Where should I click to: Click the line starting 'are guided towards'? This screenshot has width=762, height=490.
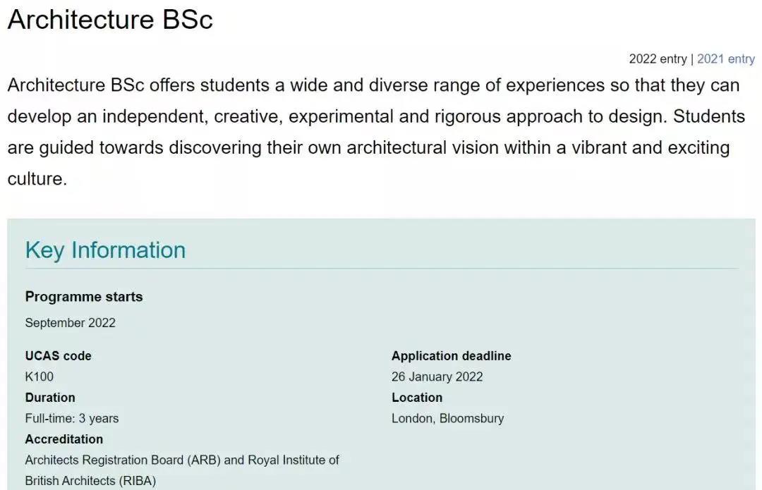(x=369, y=148)
